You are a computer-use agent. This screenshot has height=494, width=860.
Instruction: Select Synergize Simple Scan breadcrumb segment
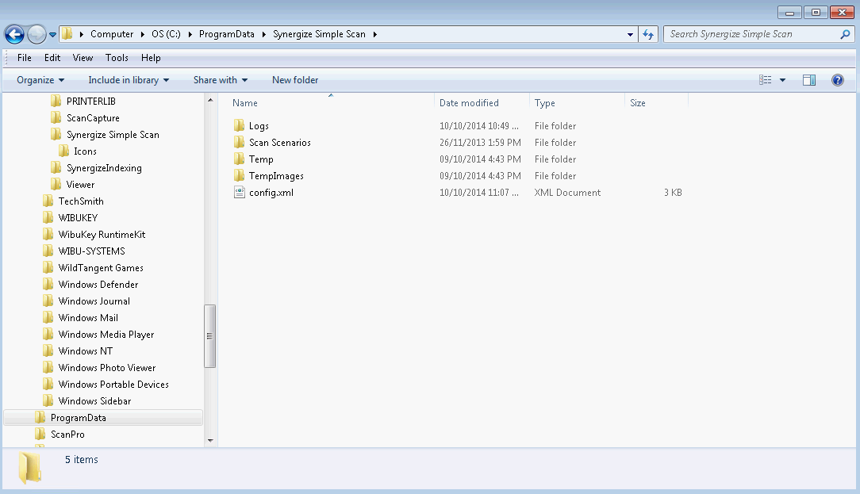pyautogui.click(x=319, y=34)
